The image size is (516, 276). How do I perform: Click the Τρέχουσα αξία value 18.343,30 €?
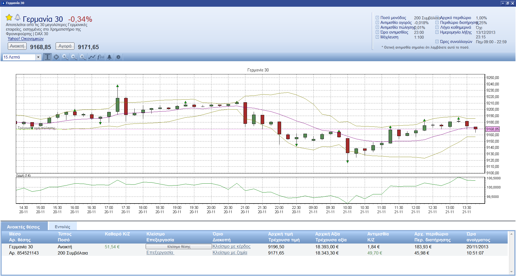[327, 253]
